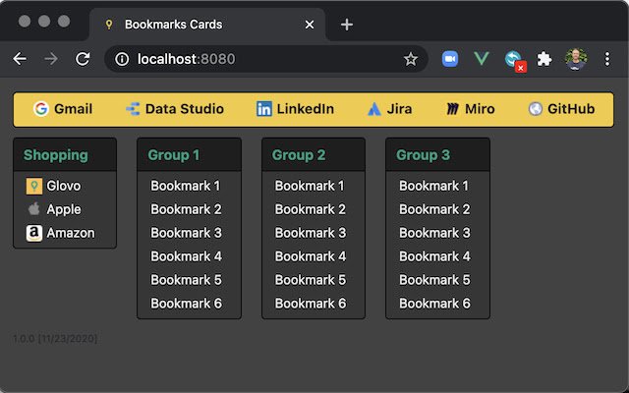The image size is (629, 393).
Task: Open Bookmark 2 in Group 3
Action: 434,209
